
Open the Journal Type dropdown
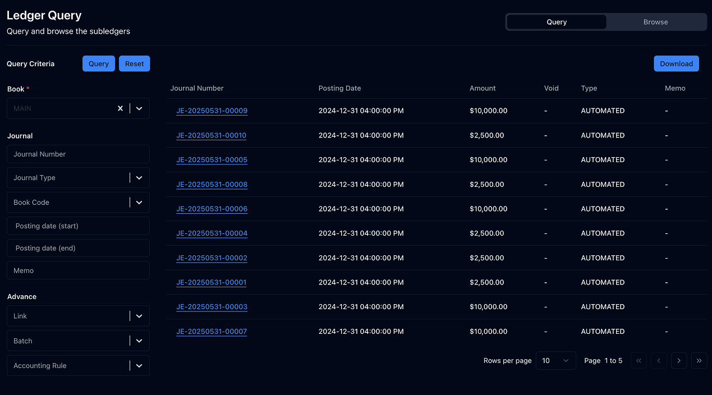(x=79, y=177)
